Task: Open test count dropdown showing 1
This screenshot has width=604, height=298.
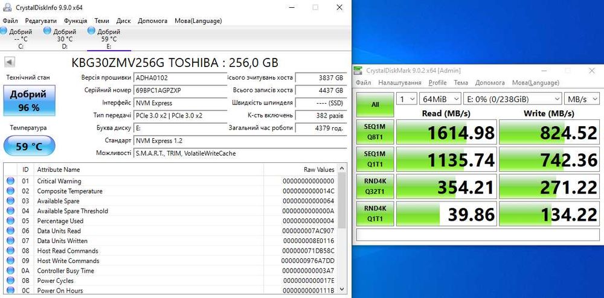Action: click(406, 99)
